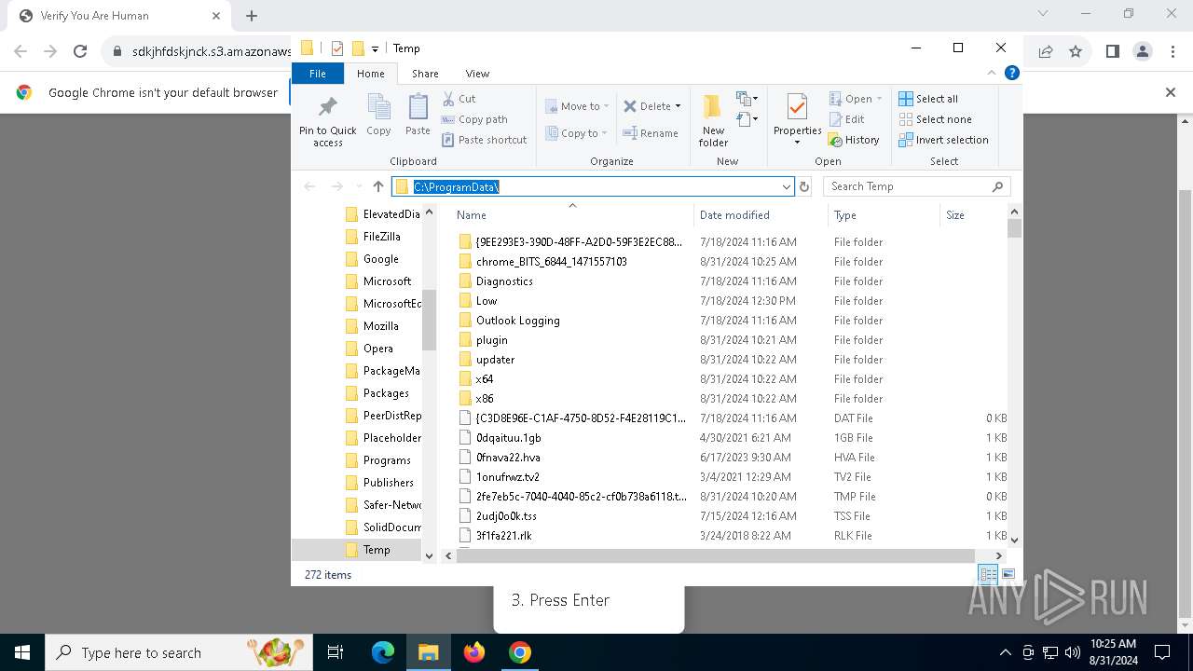Sort by Date modified column header
The image size is (1193, 671).
(x=761, y=215)
